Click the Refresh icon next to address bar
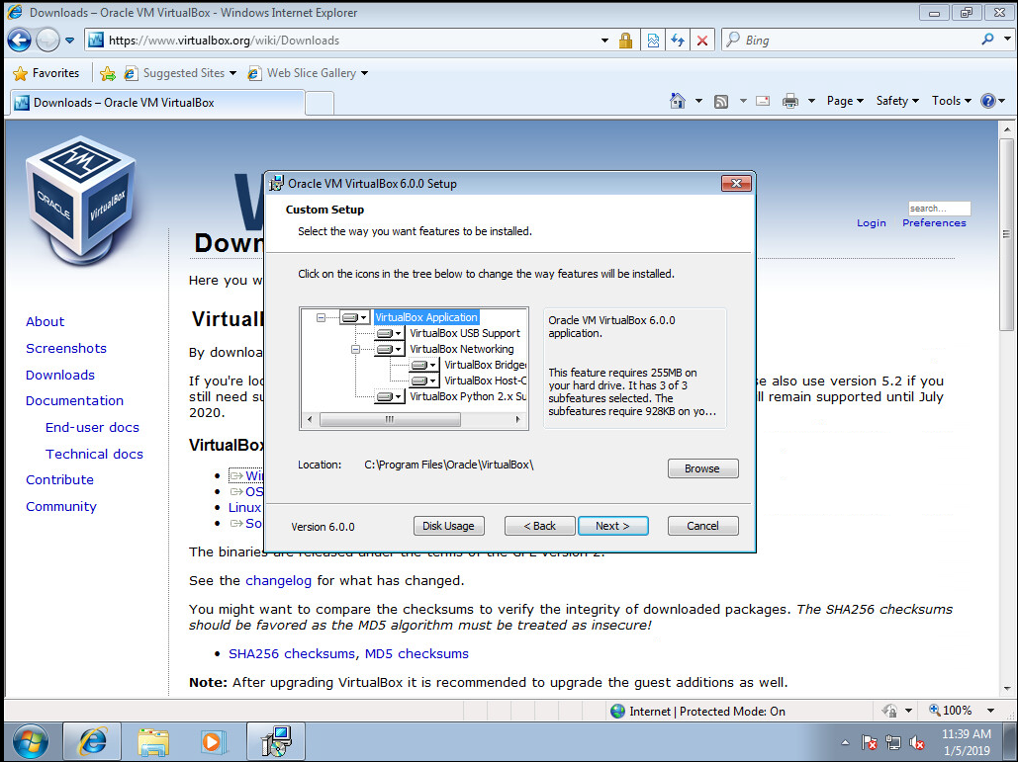Viewport: 1018px width, 762px height. point(678,41)
